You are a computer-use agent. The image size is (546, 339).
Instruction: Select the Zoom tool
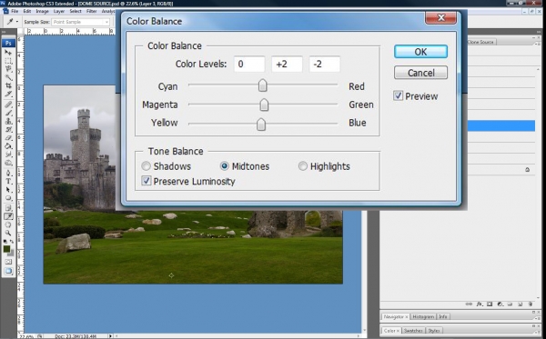click(8, 234)
